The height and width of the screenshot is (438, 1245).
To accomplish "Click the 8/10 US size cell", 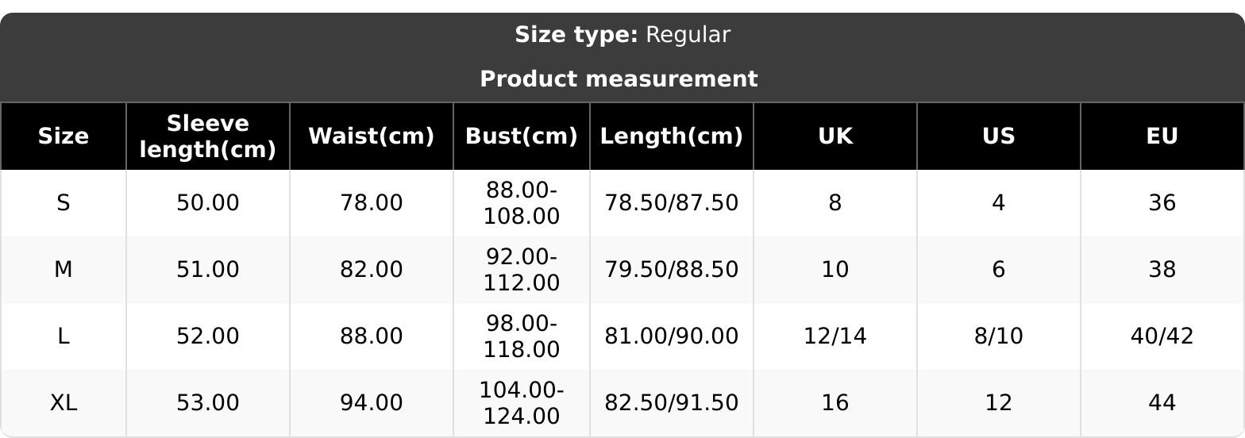I will tap(998, 336).
